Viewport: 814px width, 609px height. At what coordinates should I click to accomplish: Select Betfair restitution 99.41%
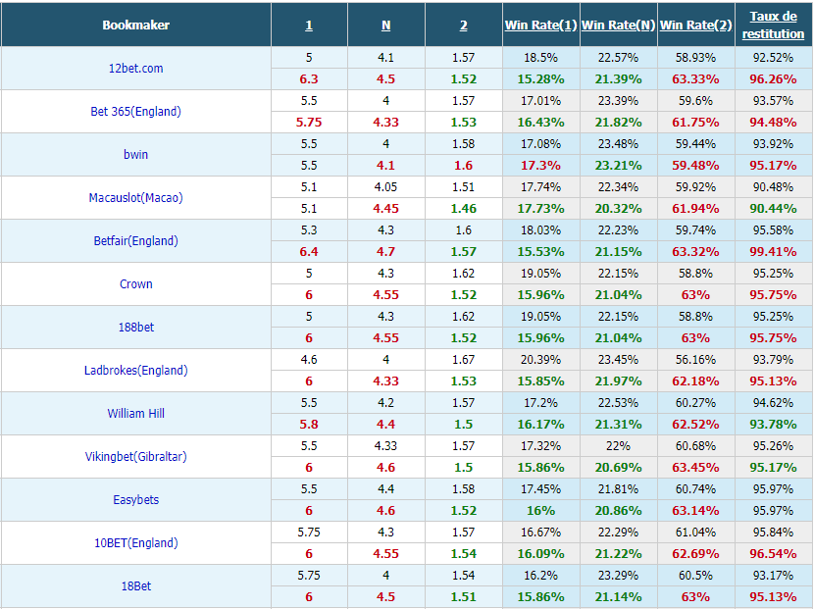point(773,251)
